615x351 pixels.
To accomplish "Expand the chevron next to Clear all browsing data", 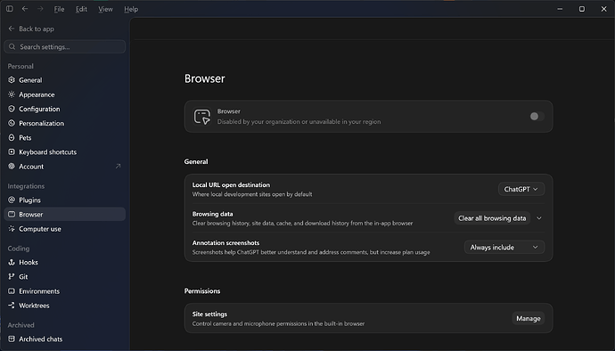I will pyautogui.click(x=539, y=218).
